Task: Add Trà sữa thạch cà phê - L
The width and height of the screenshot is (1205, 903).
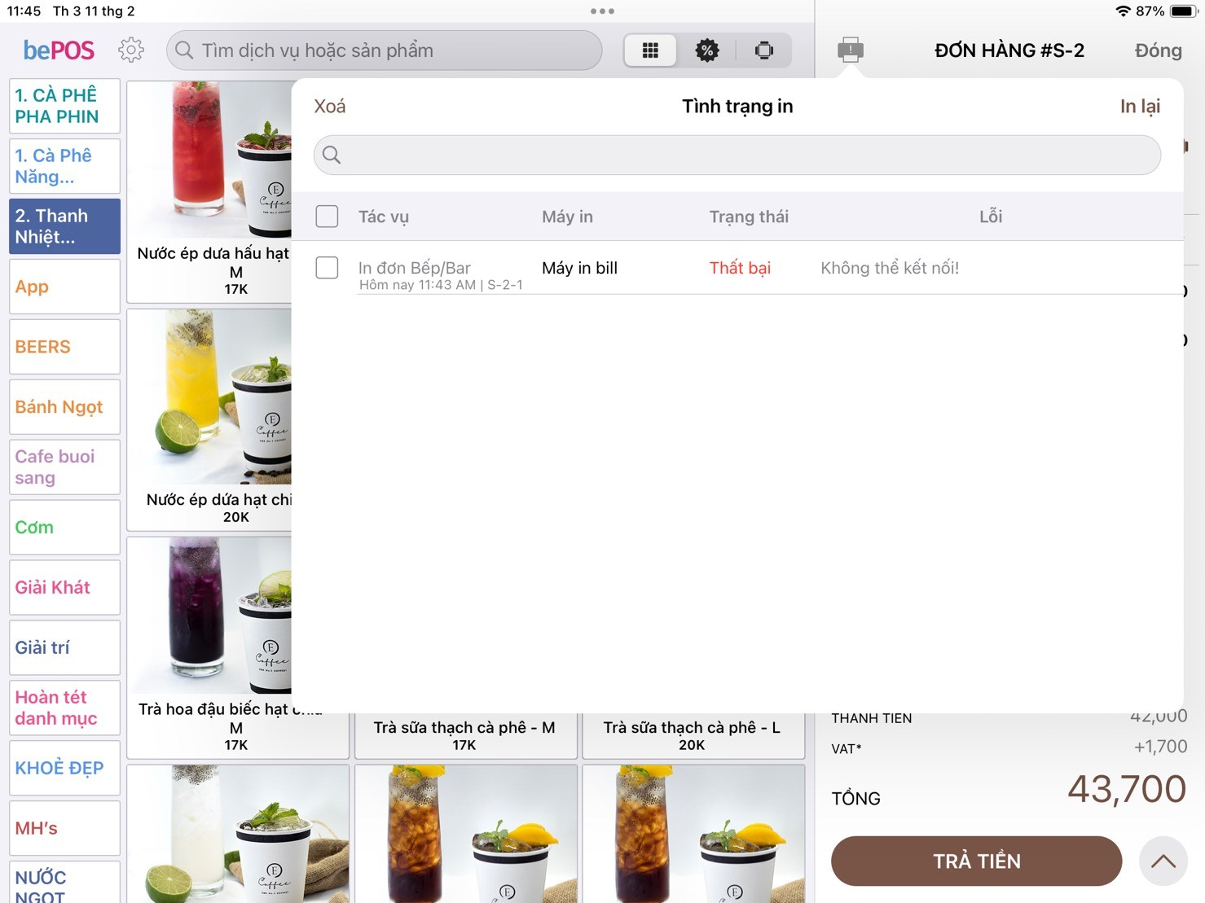Action: click(693, 735)
